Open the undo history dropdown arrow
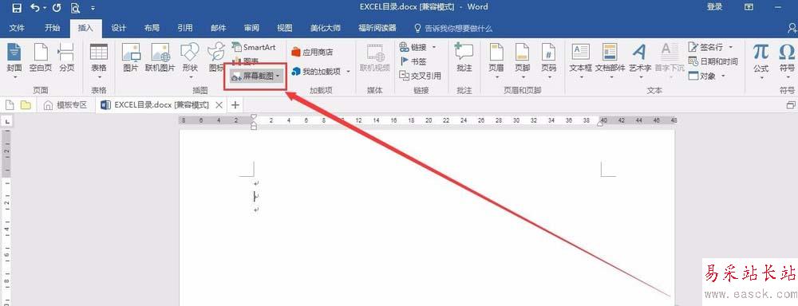 pos(44,8)
